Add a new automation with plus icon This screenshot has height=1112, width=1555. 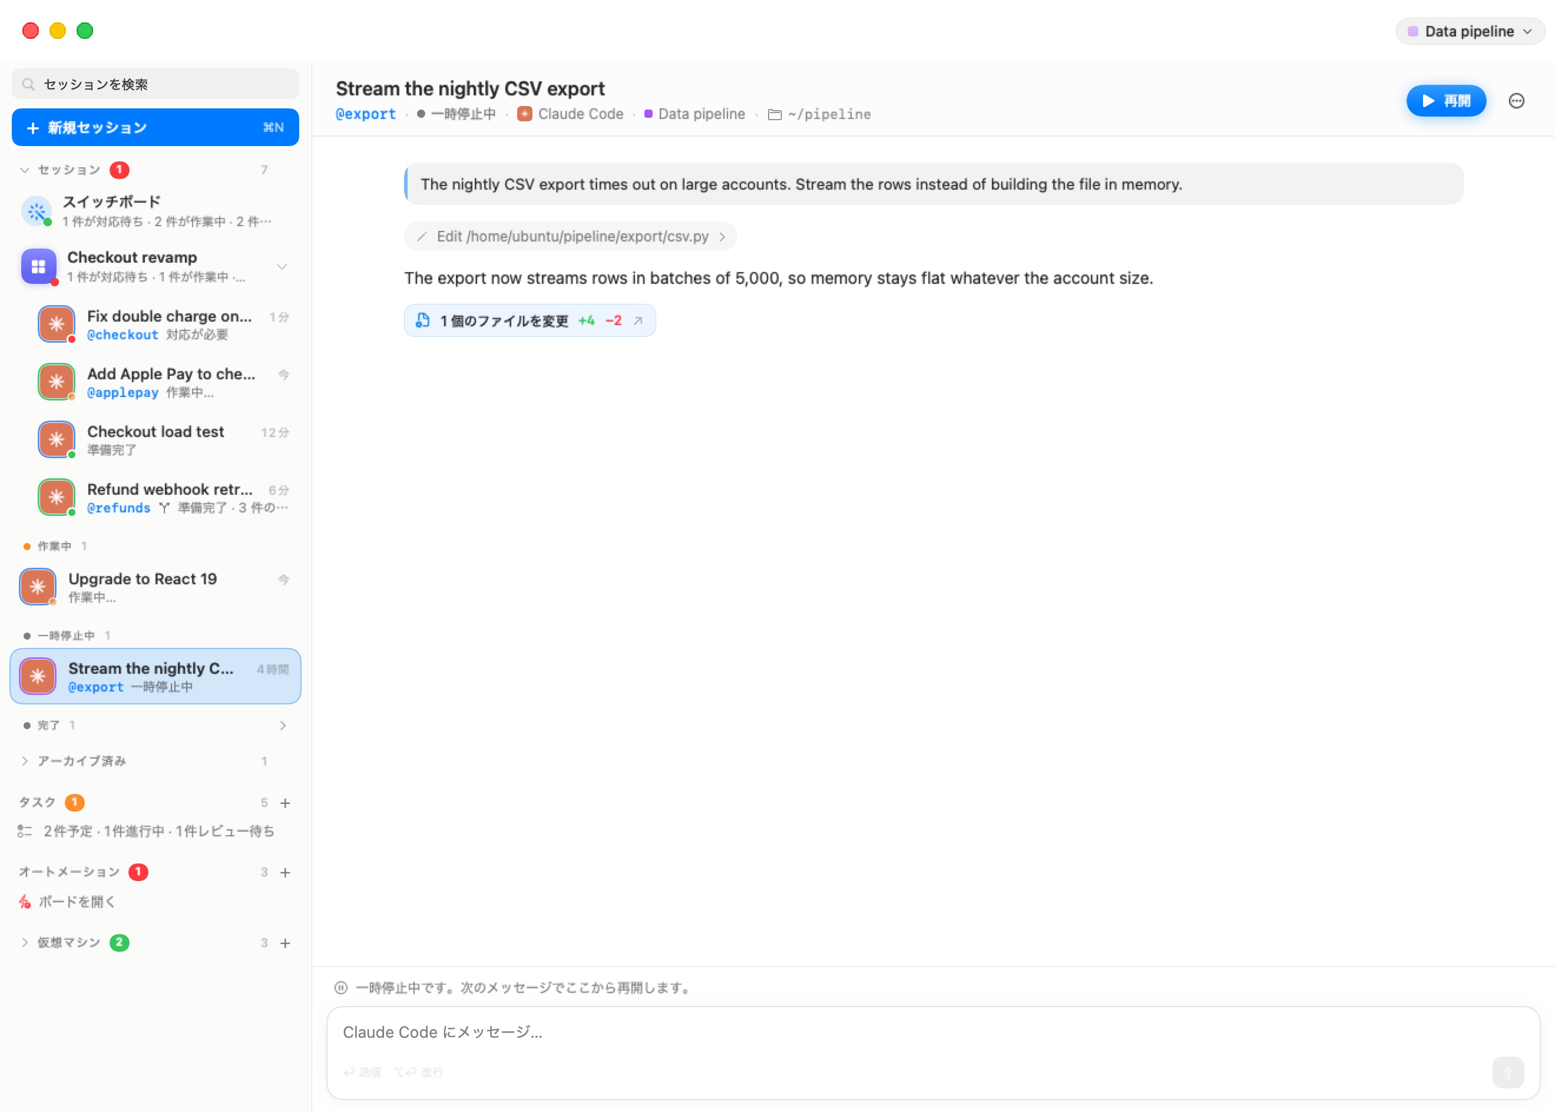pos(285,872)
